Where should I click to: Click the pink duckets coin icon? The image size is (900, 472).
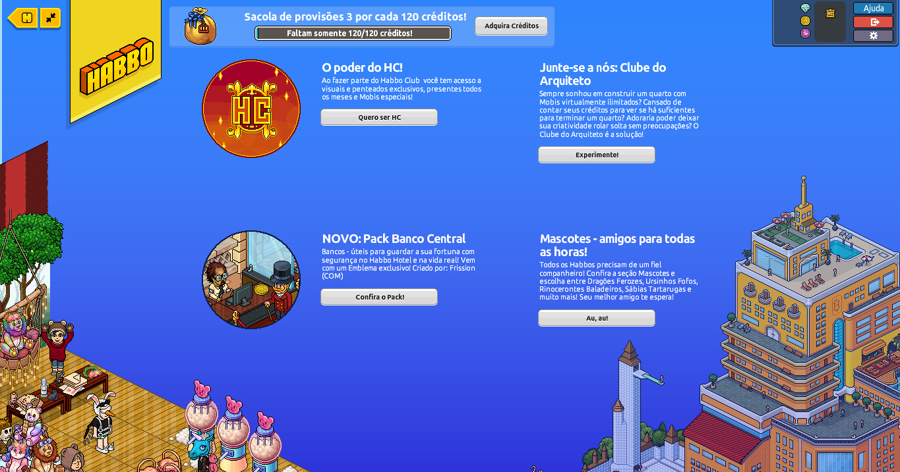point(805,34)
